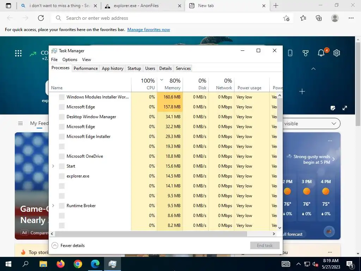The image size is (361, 271).
Task: Sort by the CPU column header
Action: coord(144,84)
